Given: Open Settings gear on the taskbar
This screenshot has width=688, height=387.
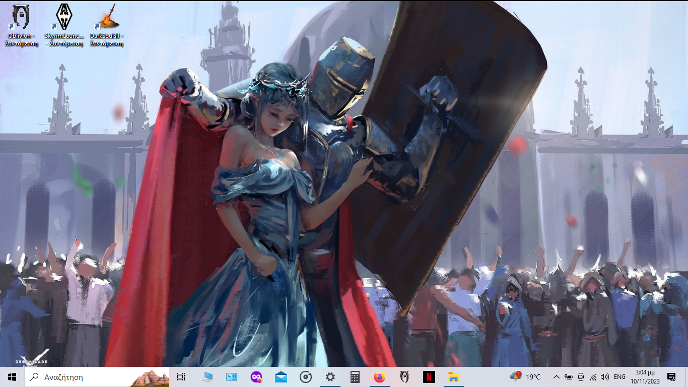Looking at the screenshot, I should click(330, 377).
